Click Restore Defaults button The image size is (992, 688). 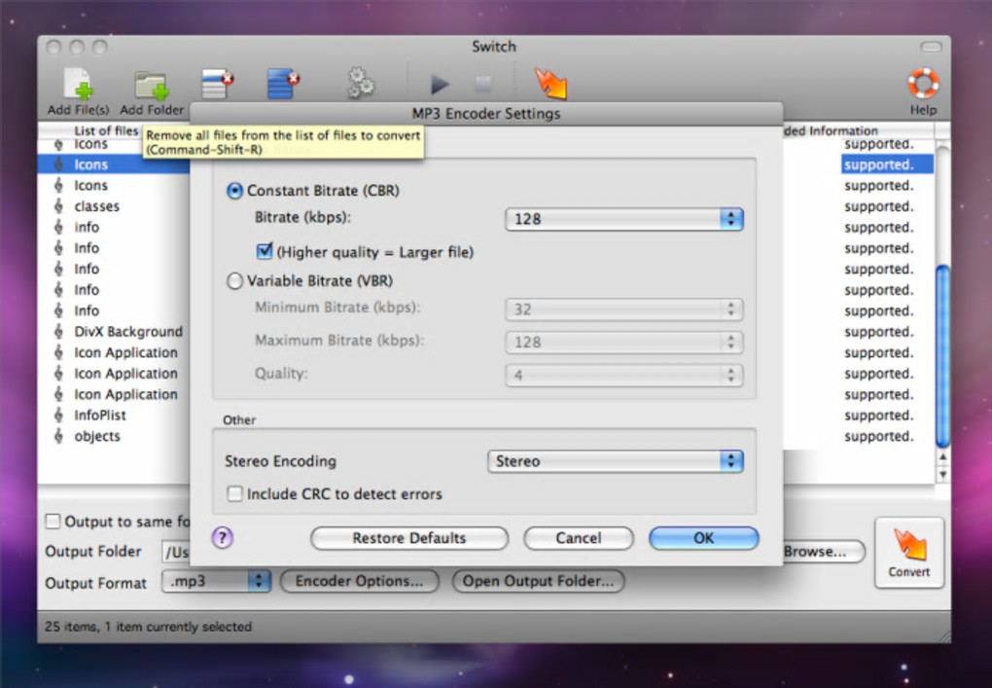(409, 538)
